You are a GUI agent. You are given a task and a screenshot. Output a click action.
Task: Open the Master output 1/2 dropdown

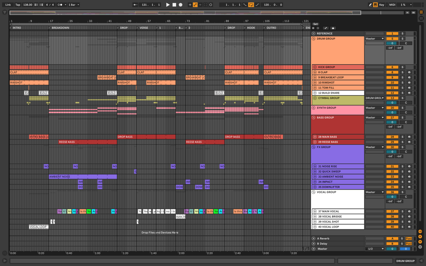point(374,249)
